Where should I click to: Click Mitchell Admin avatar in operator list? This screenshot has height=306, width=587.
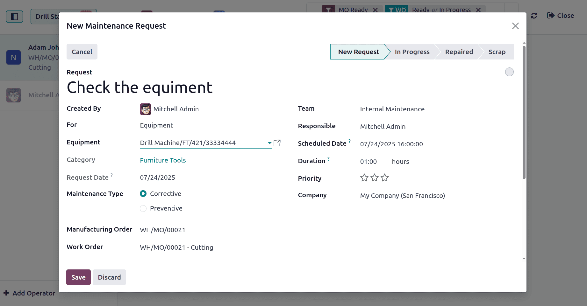coord(13,95)
